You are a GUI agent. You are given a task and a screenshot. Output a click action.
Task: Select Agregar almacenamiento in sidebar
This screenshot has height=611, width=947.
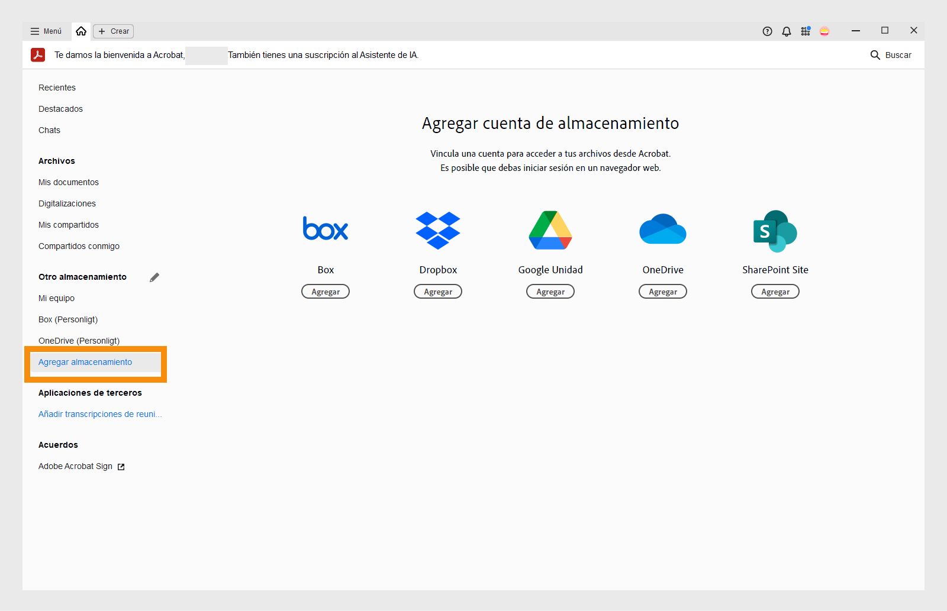[85, 362]
